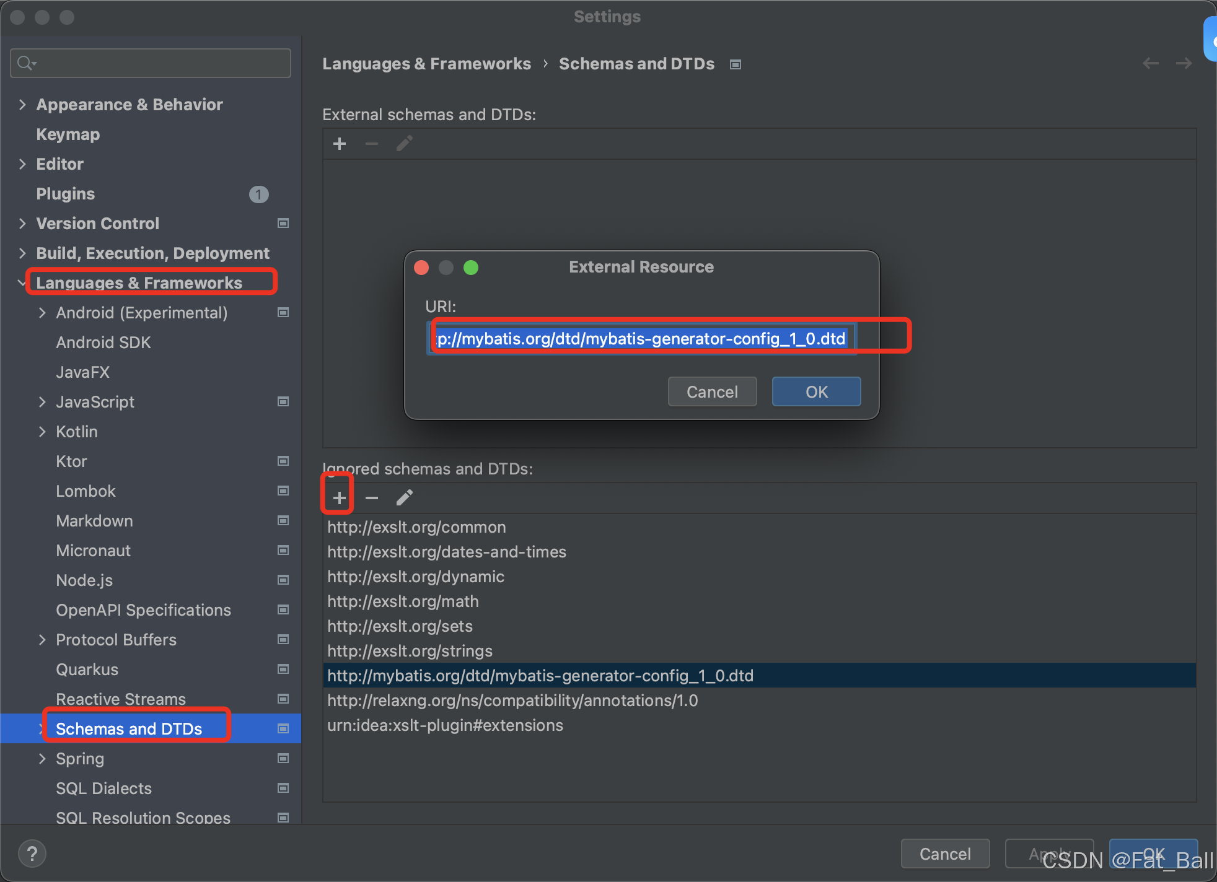The width and height of the screenshot is (1217, 882).
Task: Collapse the Languages & Frameworks tree
Action: 22,282
